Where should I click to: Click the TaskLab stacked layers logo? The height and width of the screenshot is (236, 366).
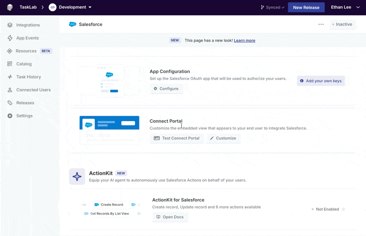point(10,7)
